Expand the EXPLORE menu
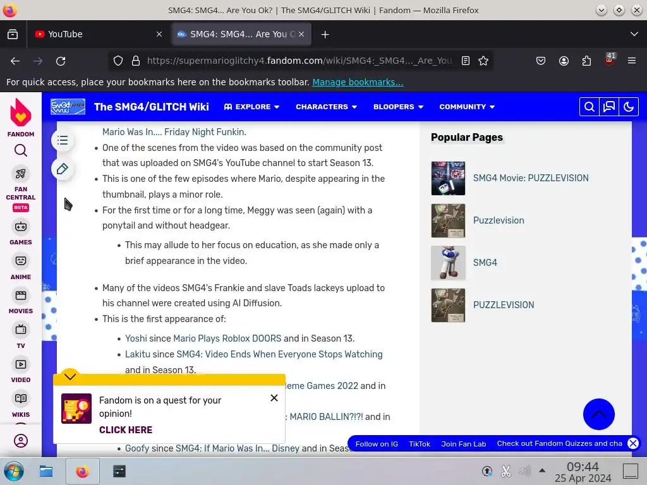The height and width of the screenshot is (485, 647). [251, 107]
